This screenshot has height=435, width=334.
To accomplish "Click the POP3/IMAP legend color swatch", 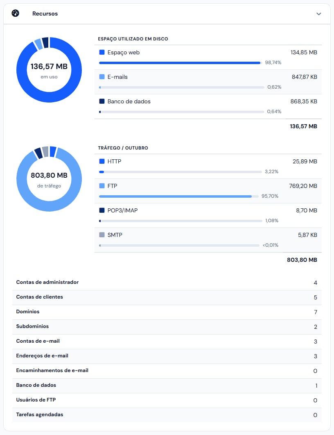I will (102, 210).
